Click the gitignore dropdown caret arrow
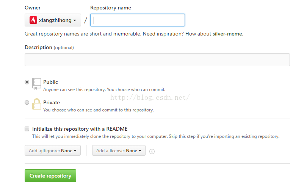The height and width of the screenshot is (187, 293). coord(75,151)
